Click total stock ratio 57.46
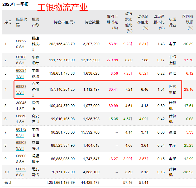Viewport: 196px width, 188px height. coord(128,183)
